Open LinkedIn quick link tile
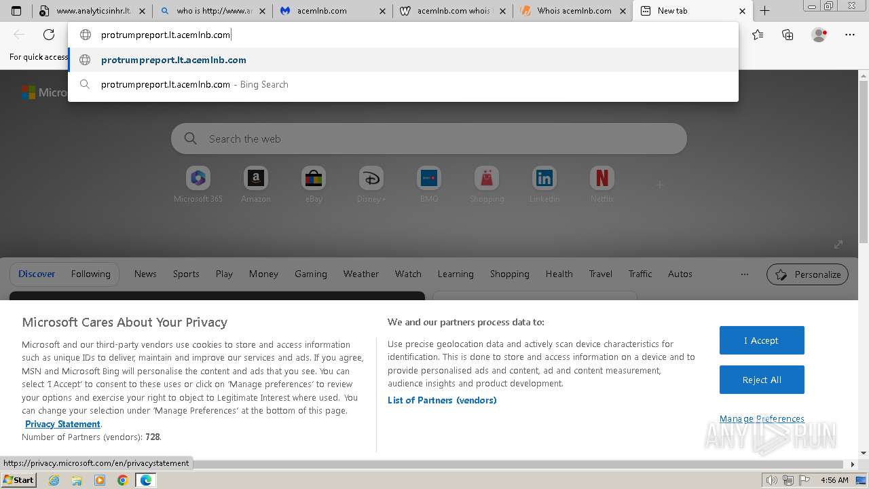Image resolution: width=869 pixels, height=489 pixels. click(544, 185)
